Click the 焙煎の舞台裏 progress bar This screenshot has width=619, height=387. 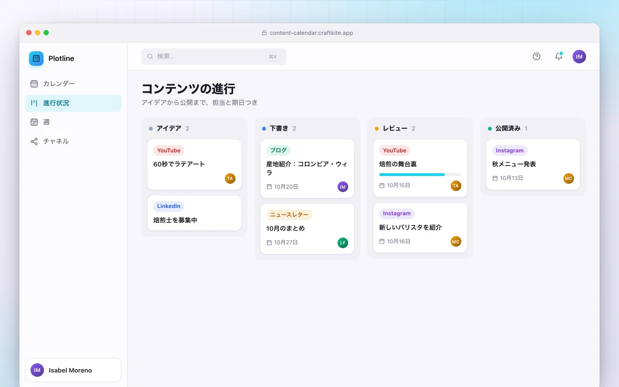coord(420,175)
